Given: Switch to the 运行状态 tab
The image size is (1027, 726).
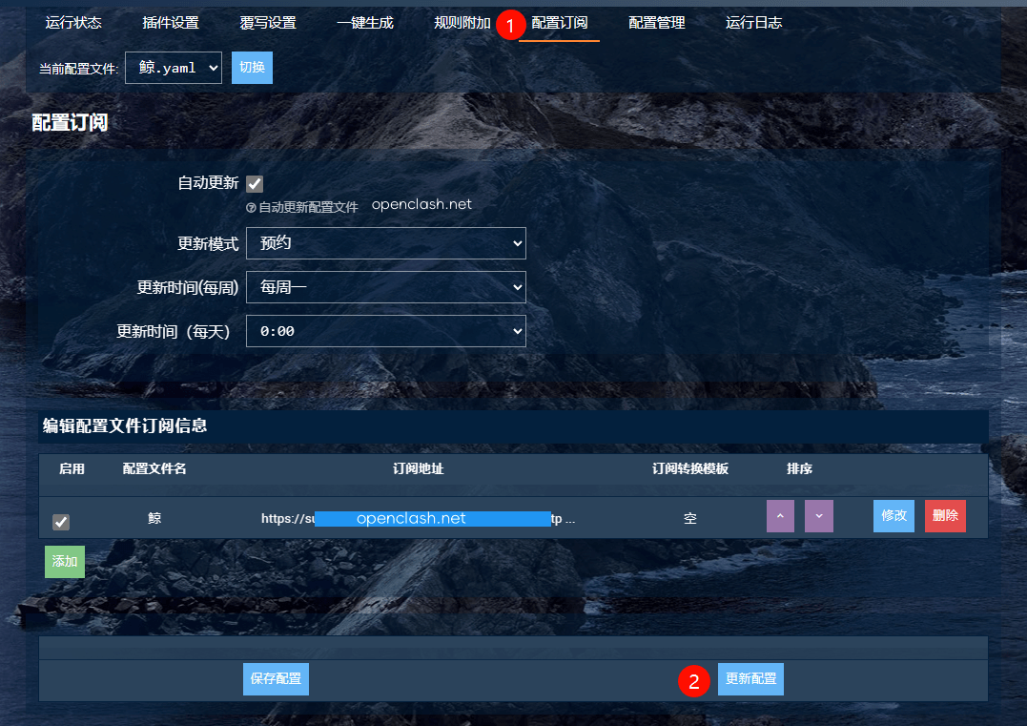Looking at the screenshot, I should (73, 23).
